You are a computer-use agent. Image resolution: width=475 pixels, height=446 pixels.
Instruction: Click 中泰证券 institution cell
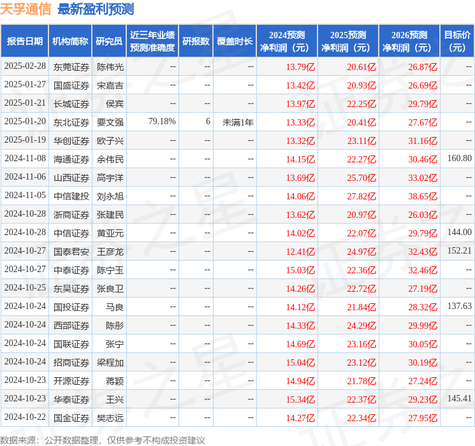(x=71, y=270)
